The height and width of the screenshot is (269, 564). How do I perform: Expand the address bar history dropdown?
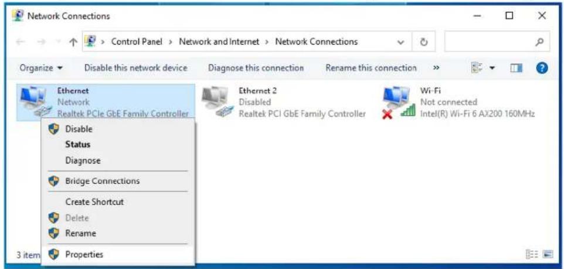(400, 42)
